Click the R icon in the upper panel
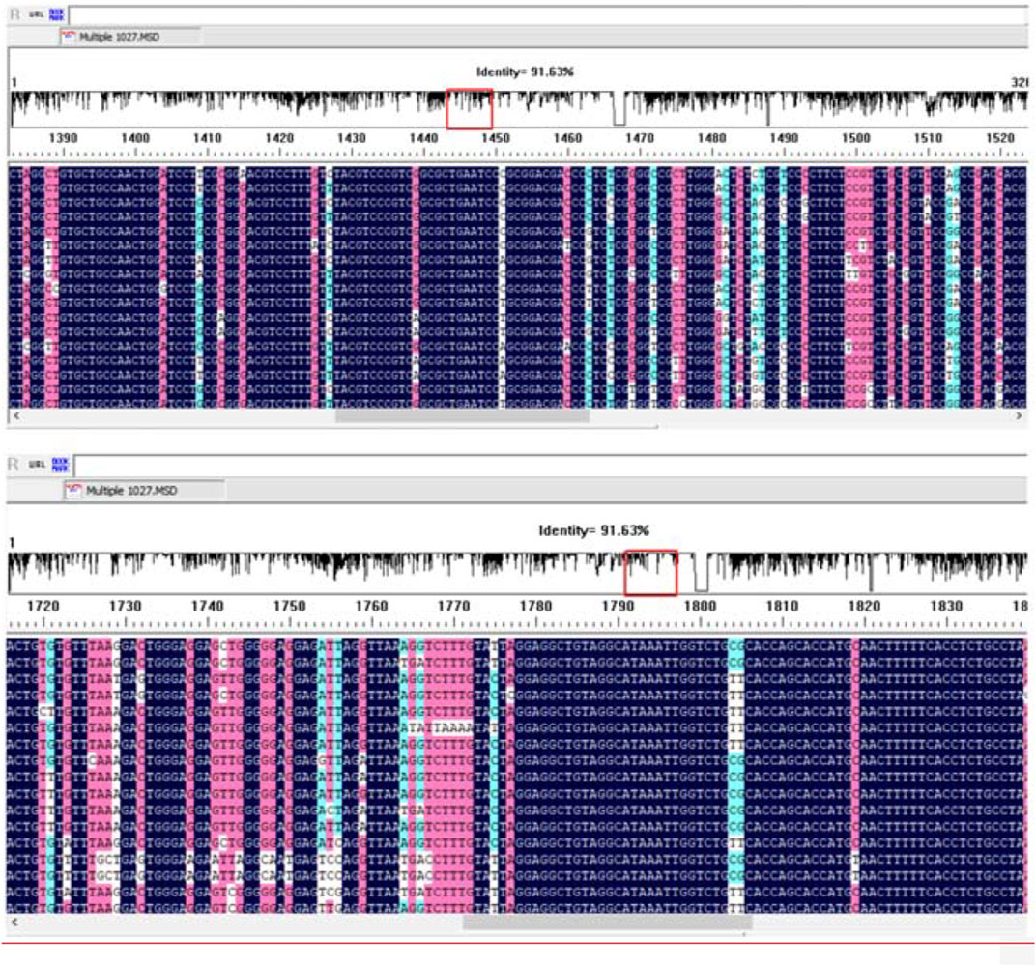Screen dimensions: 1036x966 click(x=14, y=14)
